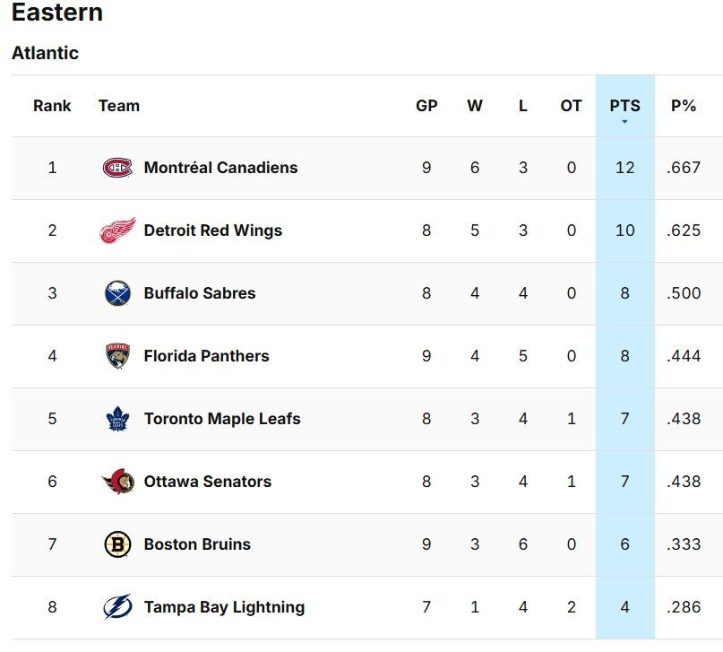Click the Detroit Red Wings logo

coord(117,230)
